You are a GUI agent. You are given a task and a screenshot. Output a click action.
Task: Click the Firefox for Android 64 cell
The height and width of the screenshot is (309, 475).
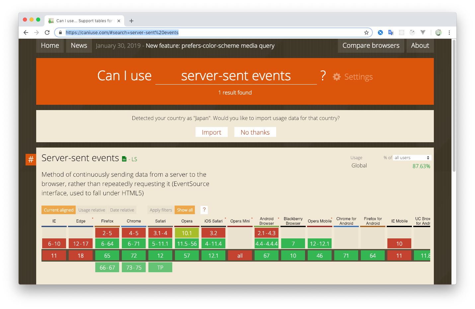[373, 256]
